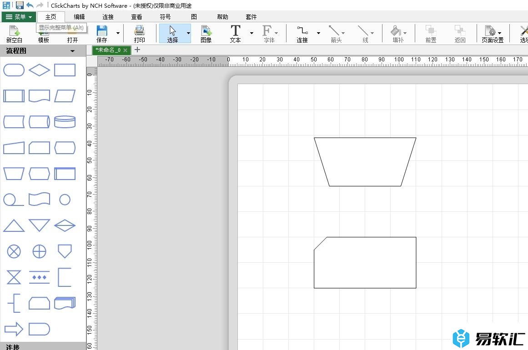
Task: Switch to the 编辑 (Edit) ribbon tab
Action: coord(80,17)
